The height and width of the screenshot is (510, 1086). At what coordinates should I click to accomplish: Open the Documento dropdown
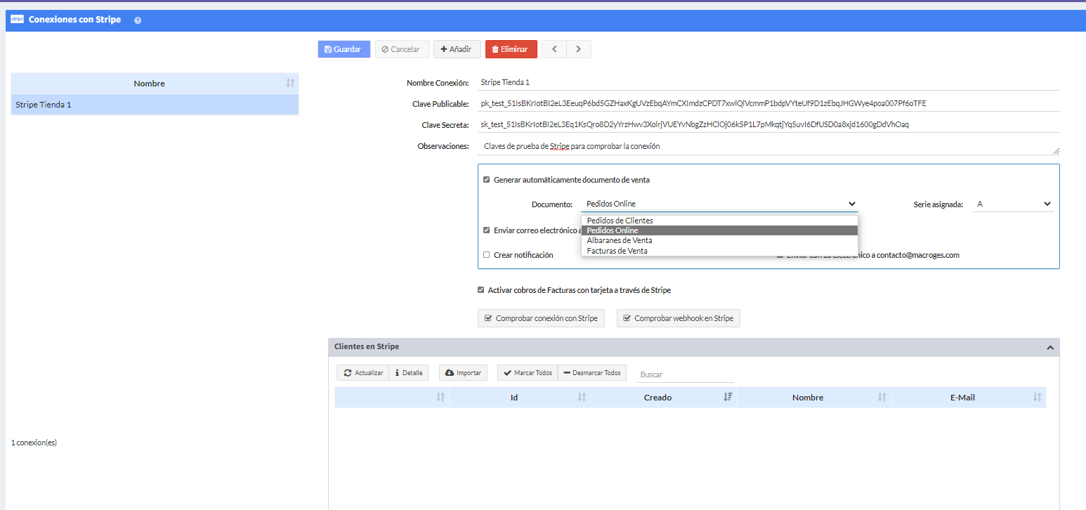pos(720,204)
